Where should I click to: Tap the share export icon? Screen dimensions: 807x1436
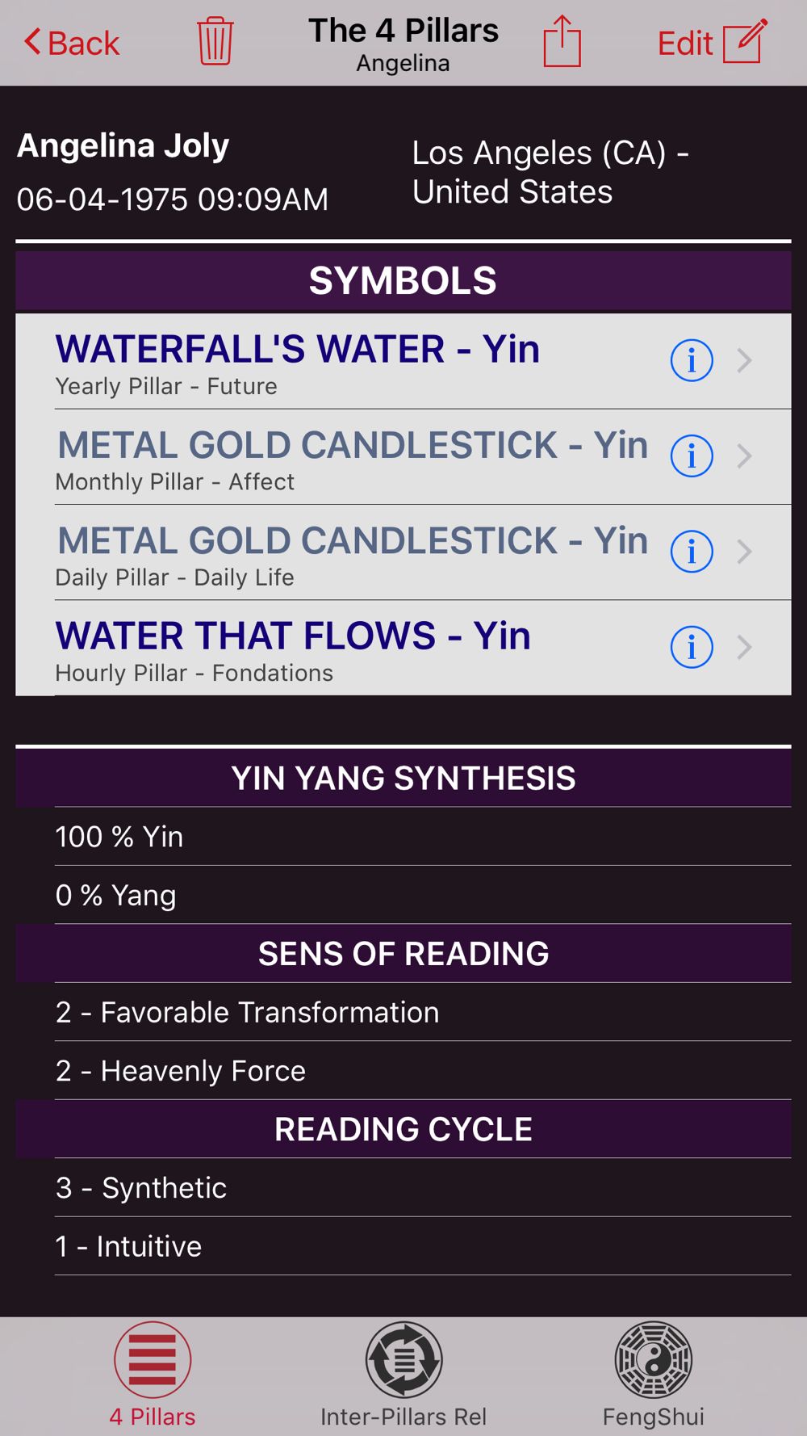(562, 42)
